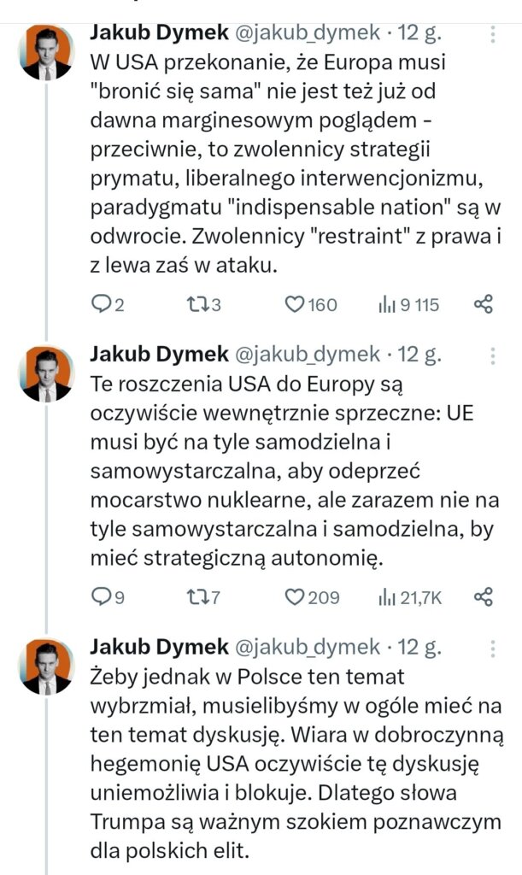Reply to the "W USA przekonanie" tweet
522x875 pixels.
pyautogui.click(x=101, y=305)
